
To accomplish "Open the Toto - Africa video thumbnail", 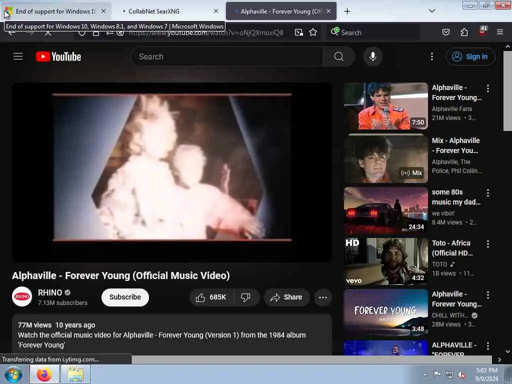I will pyautogui.click(x=385, y=261).
